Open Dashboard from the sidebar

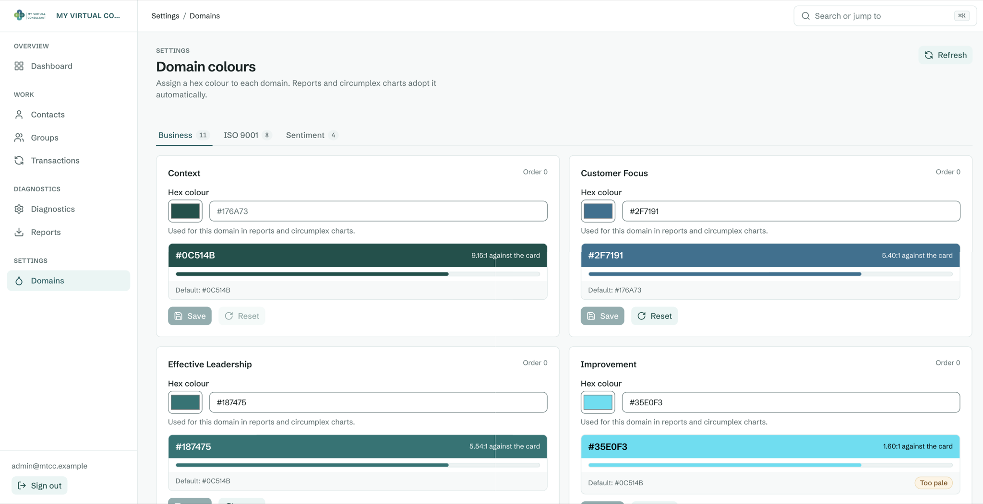69,66
